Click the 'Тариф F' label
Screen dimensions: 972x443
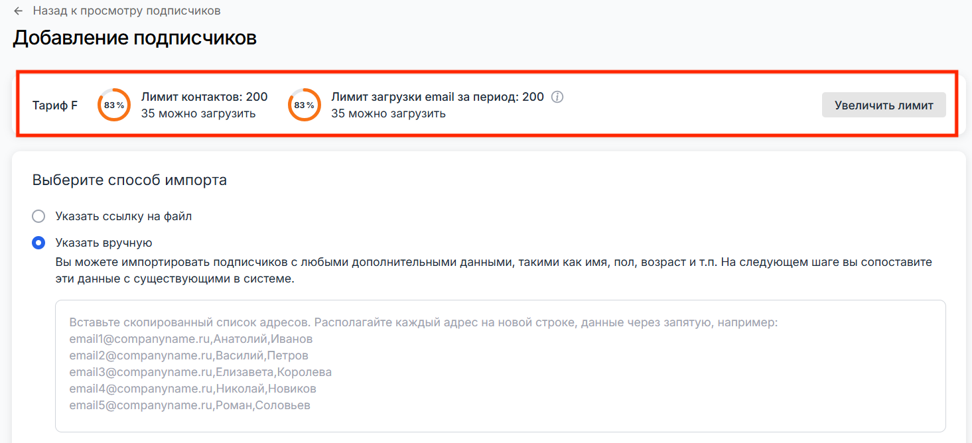pyautogui.click(x=55, y=105)
